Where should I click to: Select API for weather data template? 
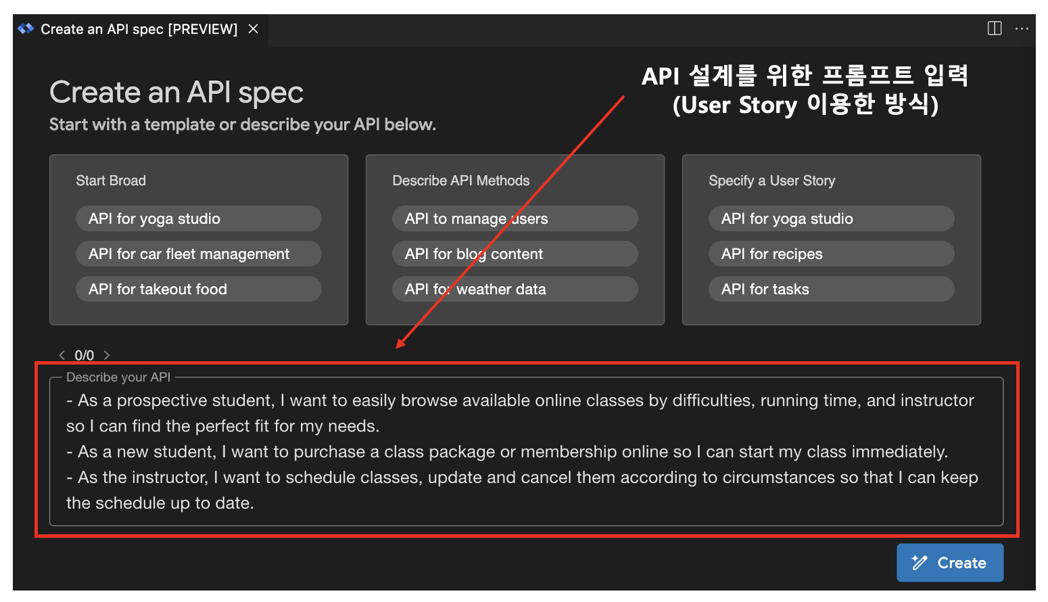pyautogui.click(x=515, y=289)
